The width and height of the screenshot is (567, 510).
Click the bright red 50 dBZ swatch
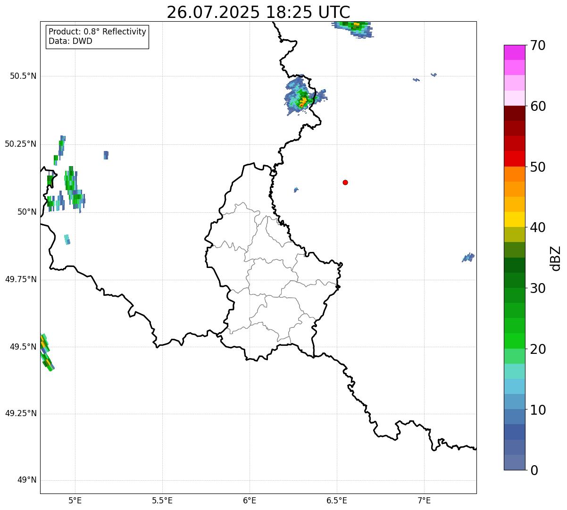[x=514, y=159]
